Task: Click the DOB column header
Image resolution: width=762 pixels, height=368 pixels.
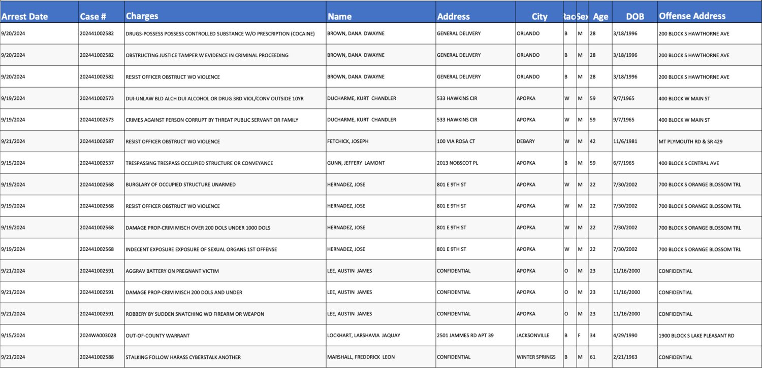Action: 635,12
